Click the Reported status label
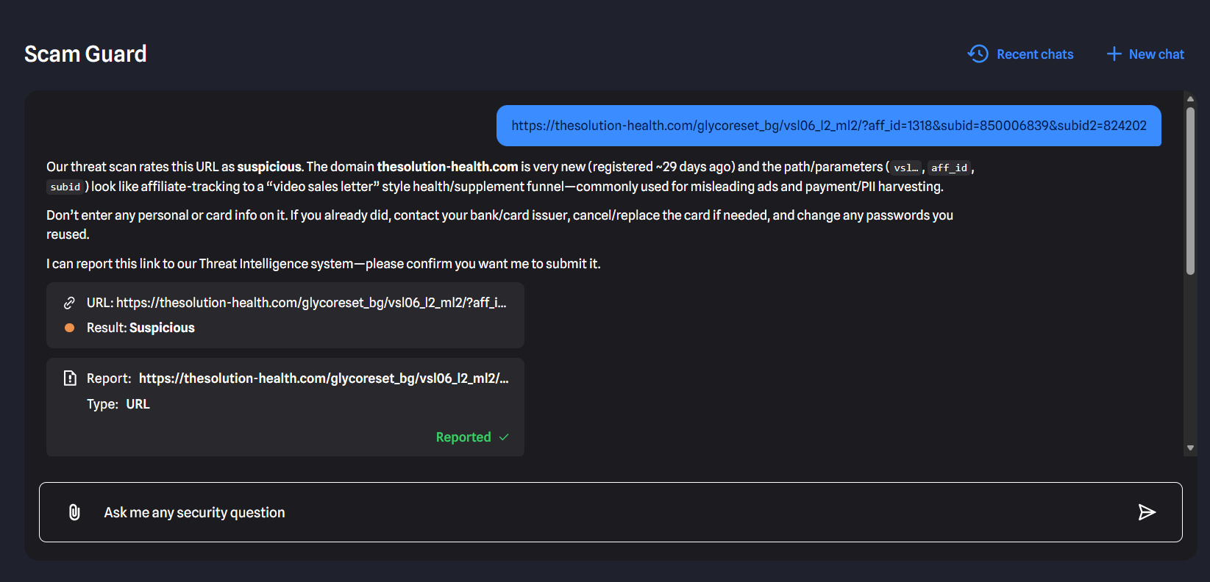Image resolution: width=1210 pixels, height=582 pixels. coord(463,437)
